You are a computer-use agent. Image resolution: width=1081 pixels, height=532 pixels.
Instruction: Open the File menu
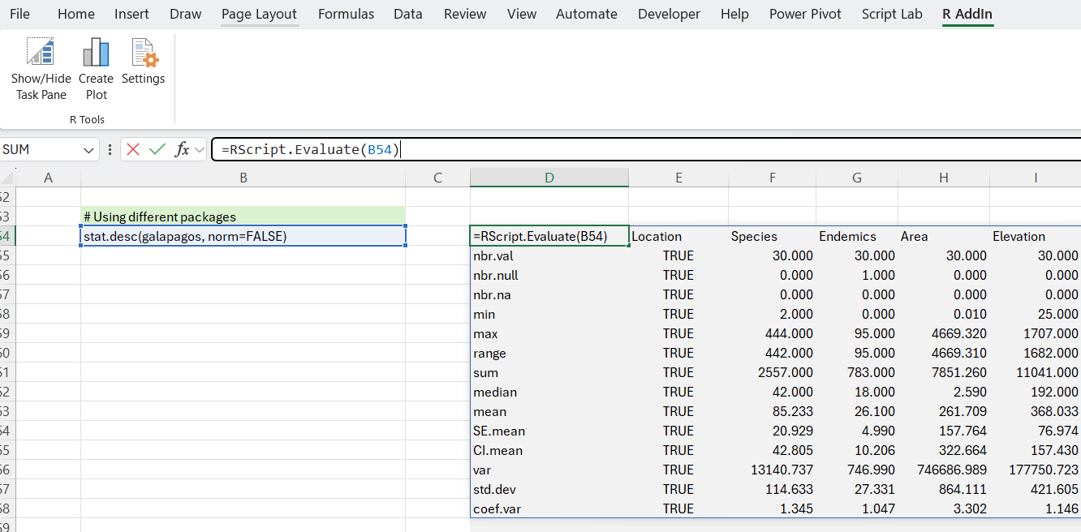click(19, 14)
